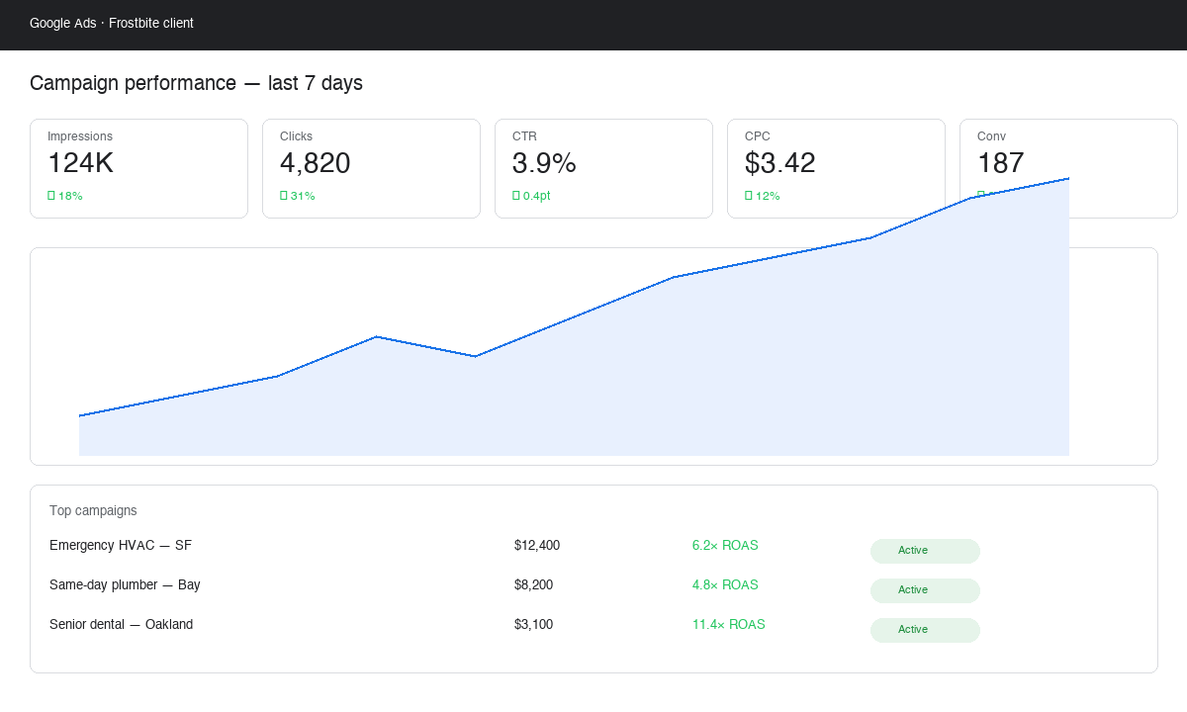Viewport: 1187px width, 712px height.
Task: Click the $12,400 spend value
Action: tap(537, 545)
